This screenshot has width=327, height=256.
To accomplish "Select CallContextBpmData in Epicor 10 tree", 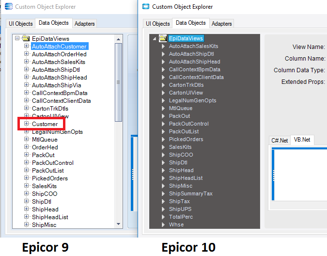I will (x=195, y=69).
